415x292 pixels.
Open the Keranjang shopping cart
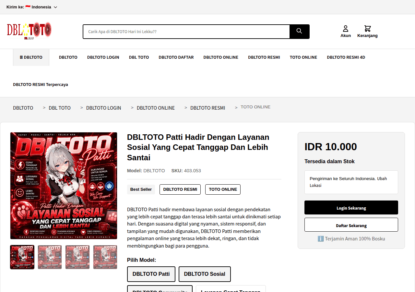[367, 31]
